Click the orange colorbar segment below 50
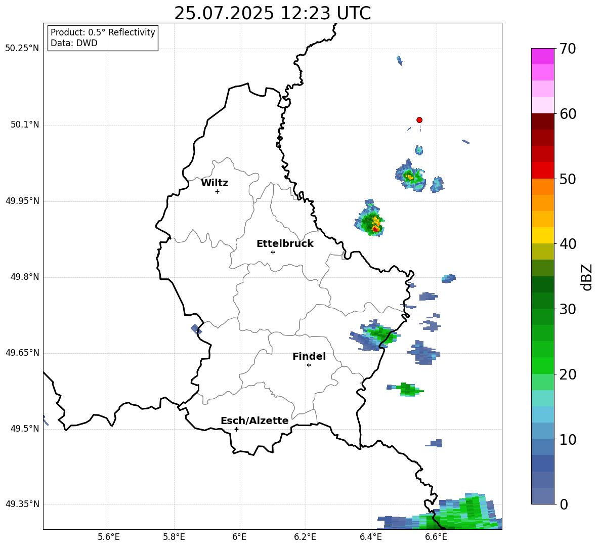The height and width of the screenshot is (547, 599). point(542,187)
